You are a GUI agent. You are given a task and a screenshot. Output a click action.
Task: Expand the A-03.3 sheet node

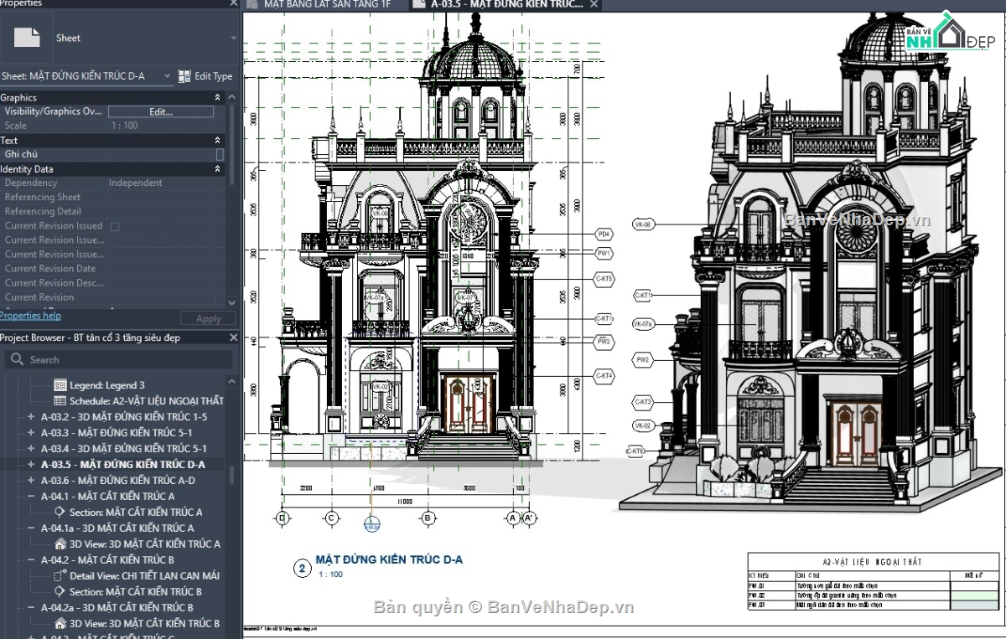[31, 433]
